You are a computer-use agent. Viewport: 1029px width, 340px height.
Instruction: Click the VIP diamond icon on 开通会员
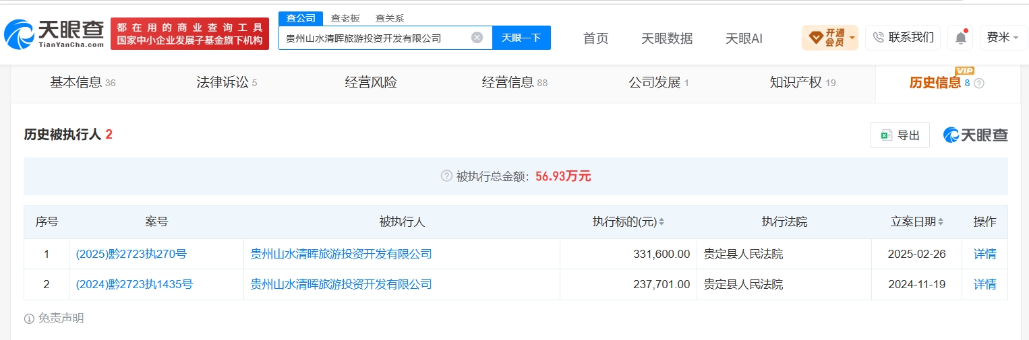[x=816, y=38]
